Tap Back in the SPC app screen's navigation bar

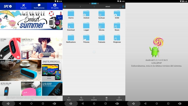20,104
